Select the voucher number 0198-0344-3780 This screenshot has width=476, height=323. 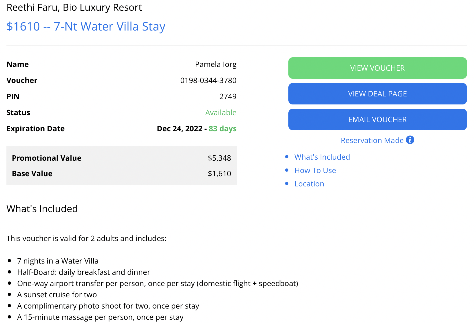coord(209,80)
